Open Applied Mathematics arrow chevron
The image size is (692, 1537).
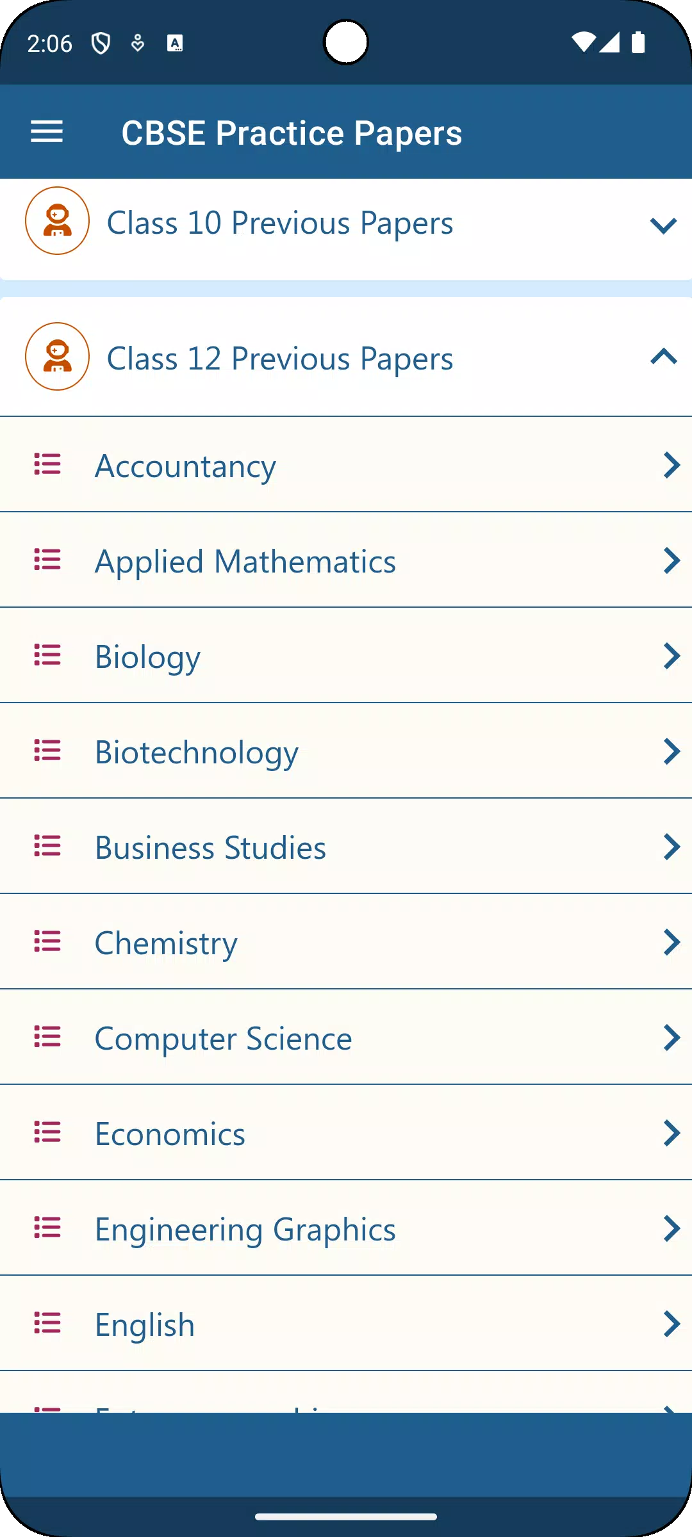[x=671, y=560]
